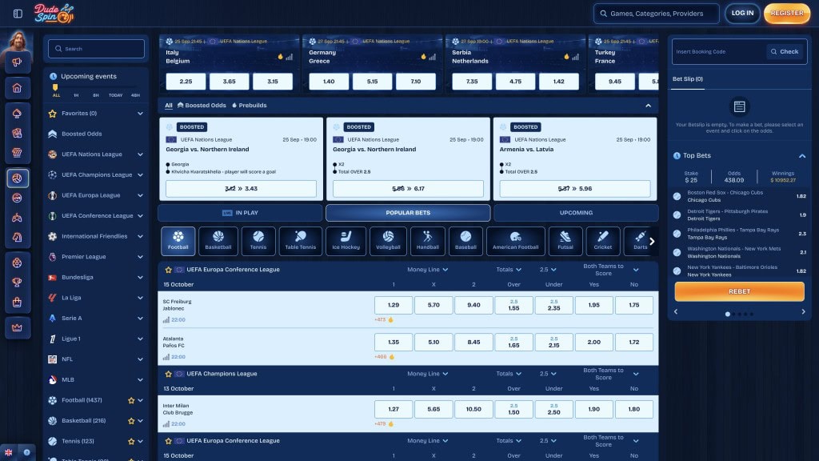
Task: Select the Boosted Odds filter tab
Action: click(202, 106)
